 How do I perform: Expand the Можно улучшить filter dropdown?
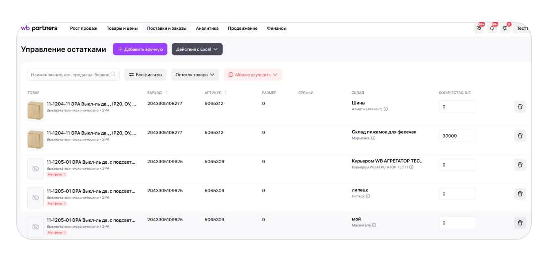(x=253, y=75)
